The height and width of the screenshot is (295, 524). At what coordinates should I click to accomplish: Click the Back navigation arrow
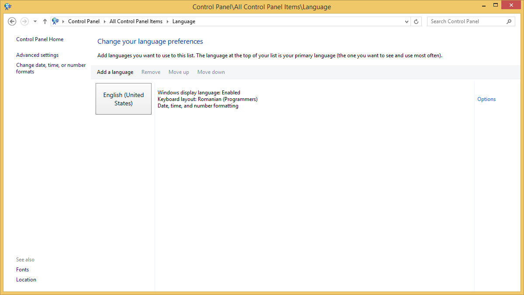(x=12, y=21)
